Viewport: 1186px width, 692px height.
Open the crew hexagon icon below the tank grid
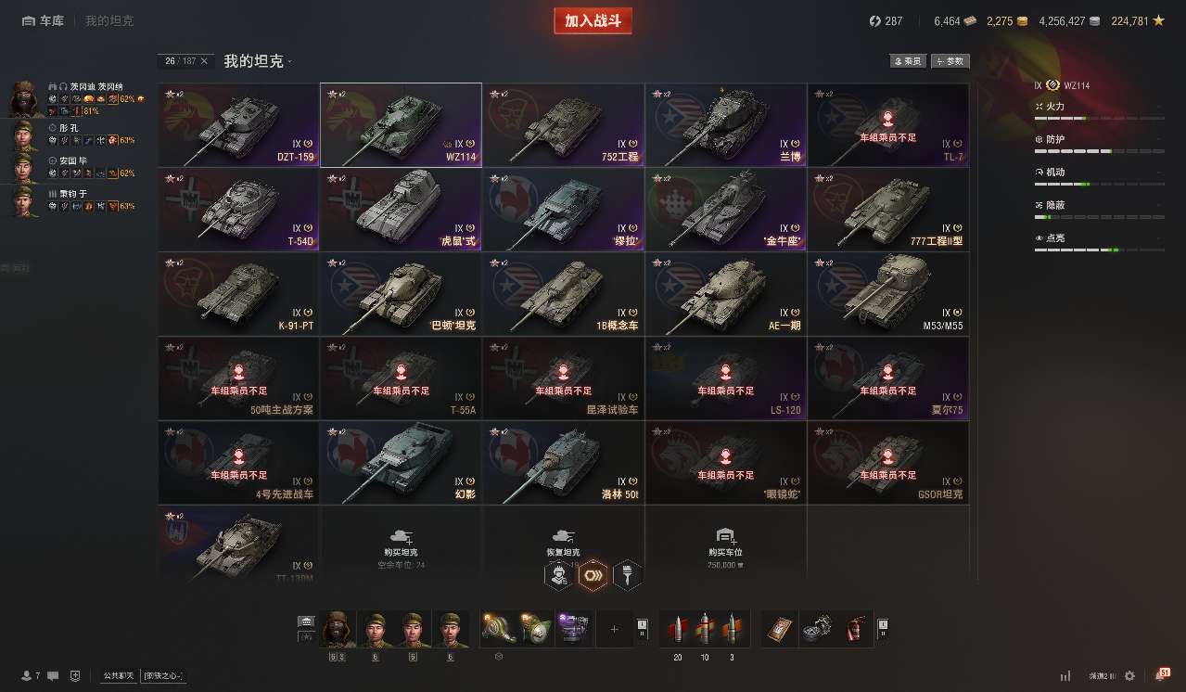pos(559,575)
